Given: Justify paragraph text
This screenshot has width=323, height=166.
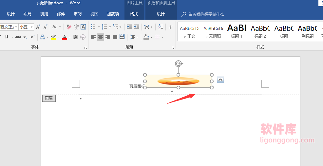Looking at the screenshot, I should tap(115, 37).
